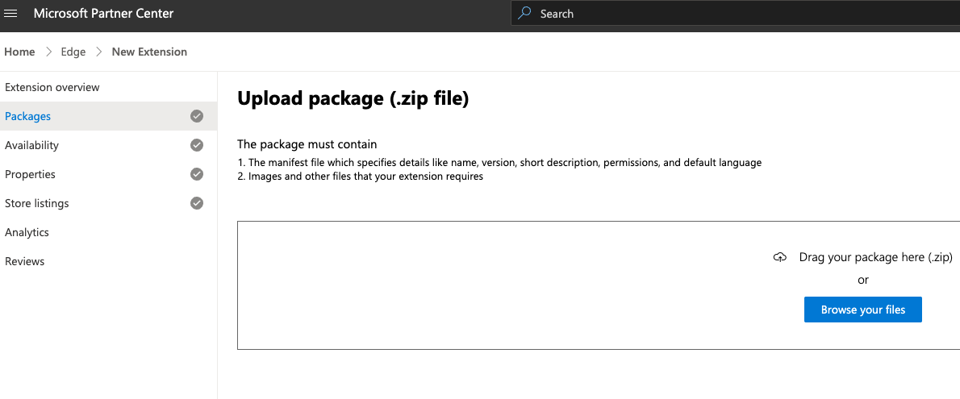Go to Home breadcrumb link
The image size is (960, 399).
(x=19, y=52)
